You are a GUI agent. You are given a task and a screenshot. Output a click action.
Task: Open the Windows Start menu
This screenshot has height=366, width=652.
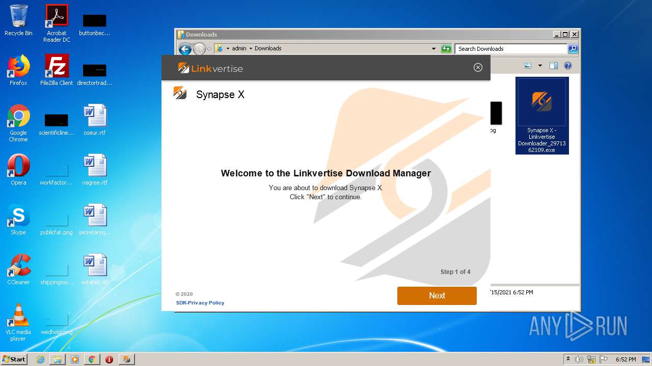(14, 359)
